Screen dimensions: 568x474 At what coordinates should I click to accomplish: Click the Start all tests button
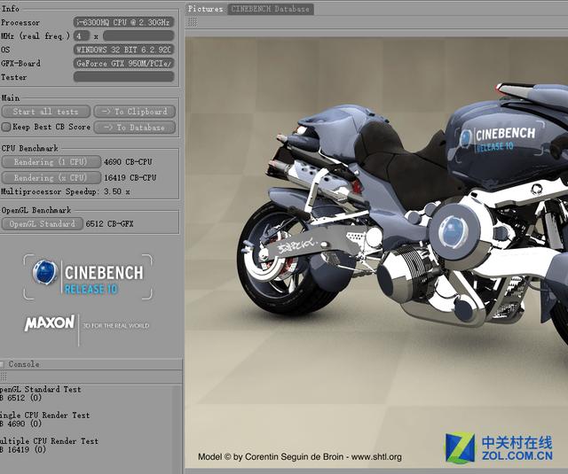click(x=45, y=112)
